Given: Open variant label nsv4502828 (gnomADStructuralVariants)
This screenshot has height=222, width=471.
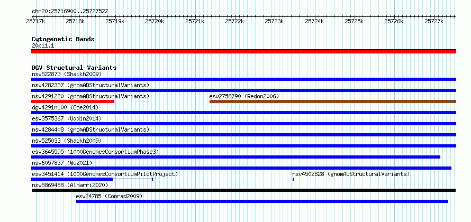Looking at the screenshot, I should 351,174.
